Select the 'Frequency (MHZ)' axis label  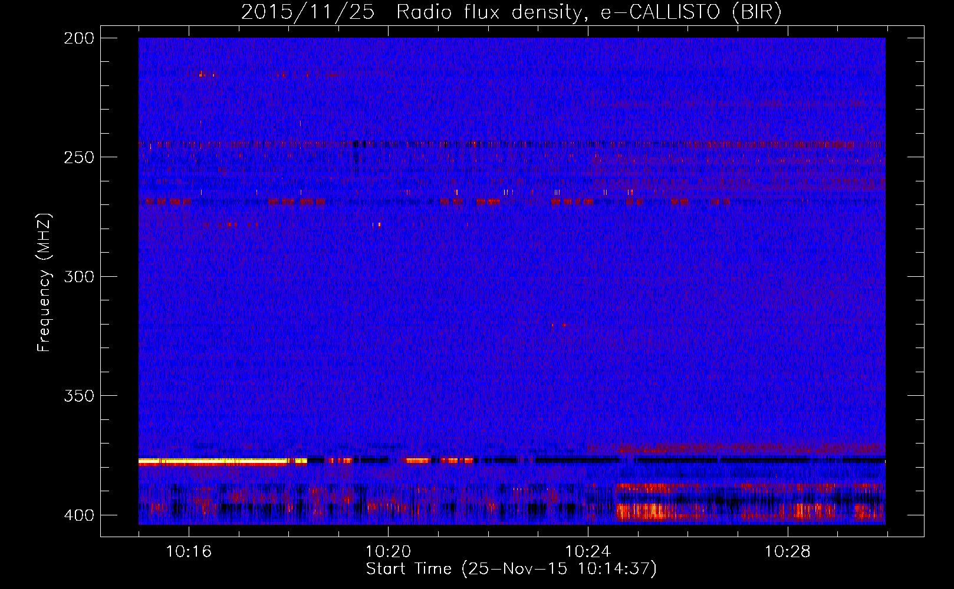44,282
